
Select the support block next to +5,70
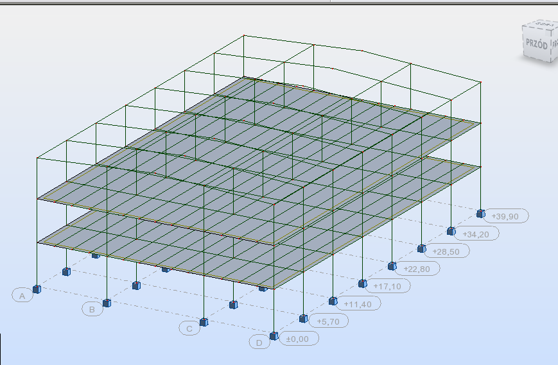303,318
